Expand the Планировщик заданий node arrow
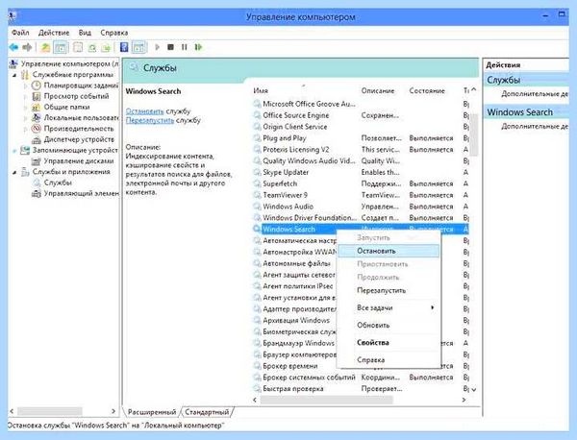577x440 pixels. click(x=25, y=86)
